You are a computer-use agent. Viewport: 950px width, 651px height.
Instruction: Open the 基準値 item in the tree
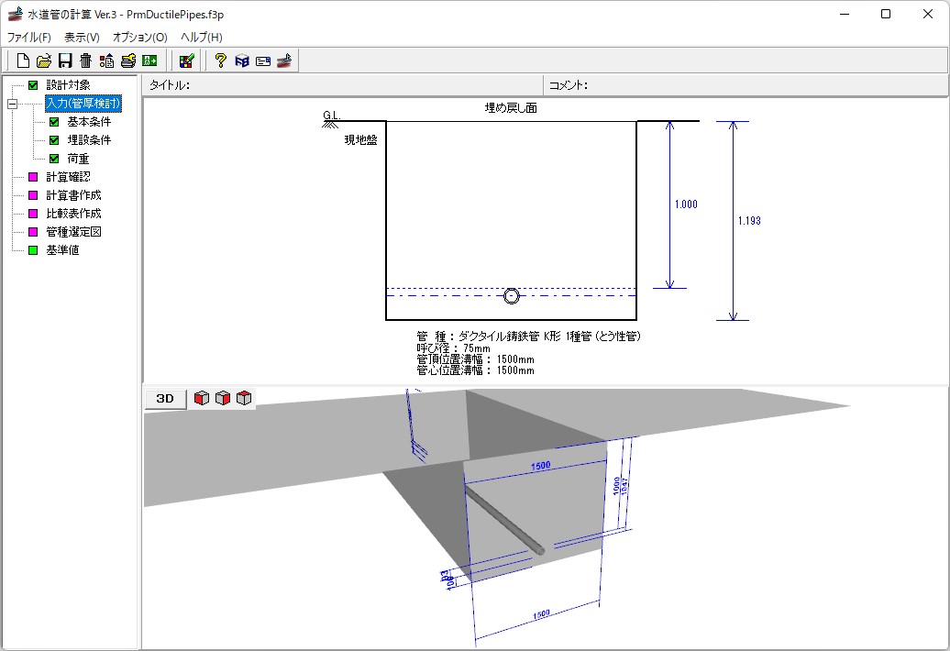[x=62, y=250]
